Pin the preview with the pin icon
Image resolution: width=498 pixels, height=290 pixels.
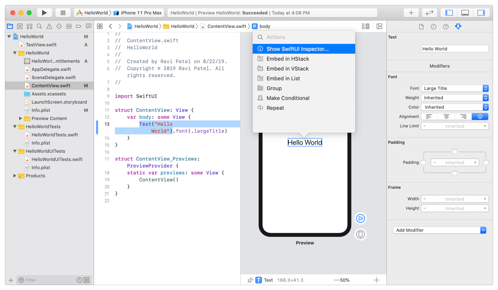coord(250,280)
